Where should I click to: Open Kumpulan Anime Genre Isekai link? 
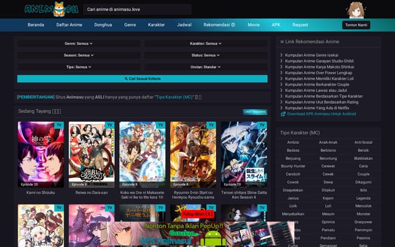click(312, 55)
